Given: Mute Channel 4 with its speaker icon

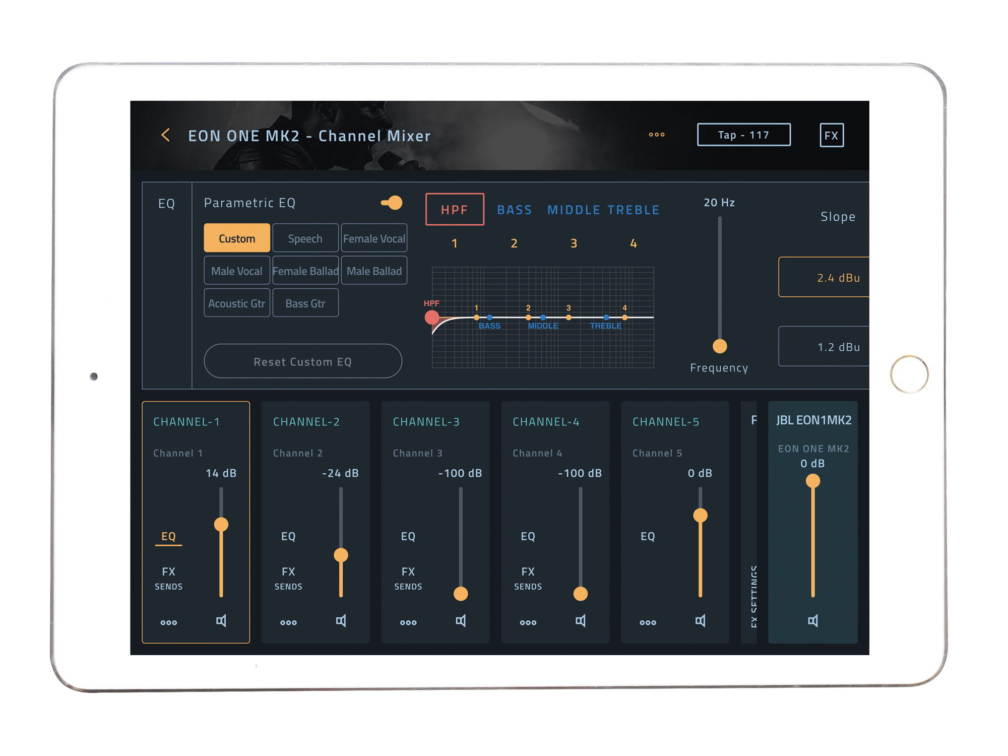Looking at the screenshot, I should pyautogui.click(x=581, y=621).
